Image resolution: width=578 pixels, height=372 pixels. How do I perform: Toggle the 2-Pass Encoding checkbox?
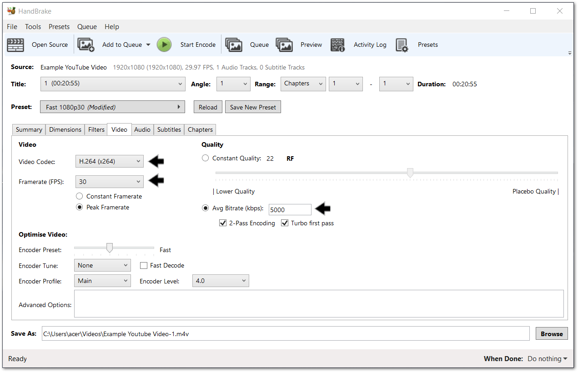coord(223,223)
